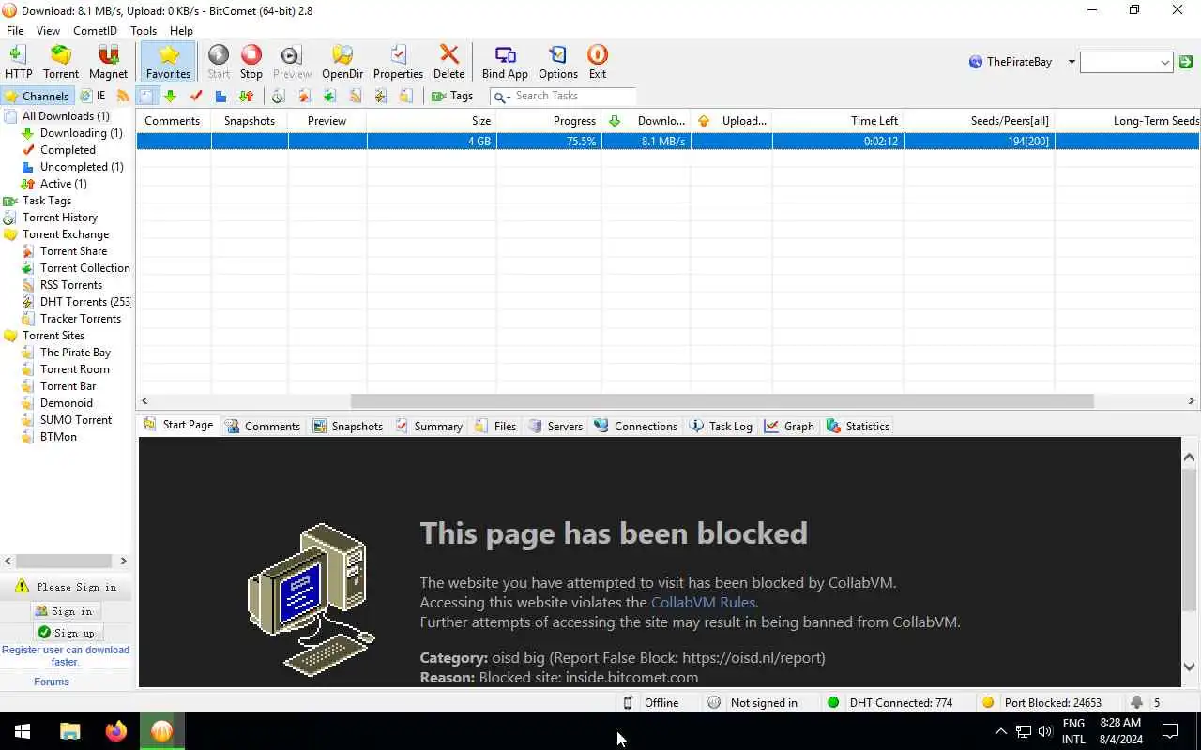
Task: Switch to the Snapshots tab
Action: coord(348,426)
